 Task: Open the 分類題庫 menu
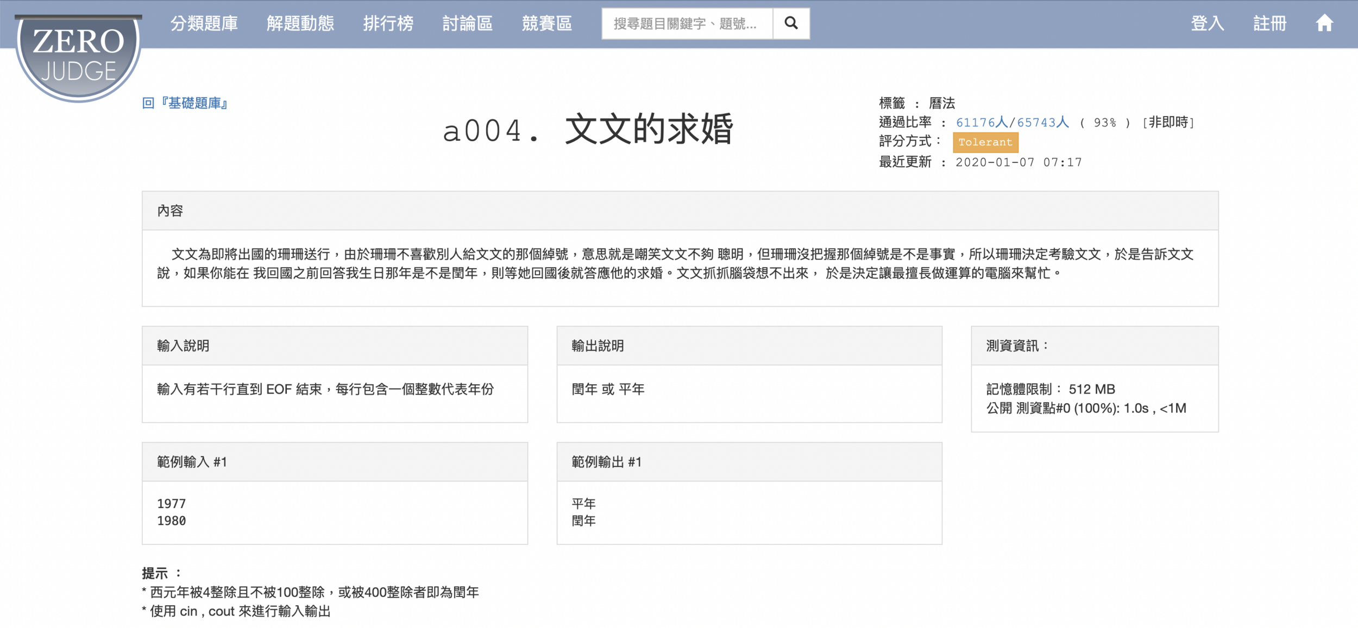(204, 23)
